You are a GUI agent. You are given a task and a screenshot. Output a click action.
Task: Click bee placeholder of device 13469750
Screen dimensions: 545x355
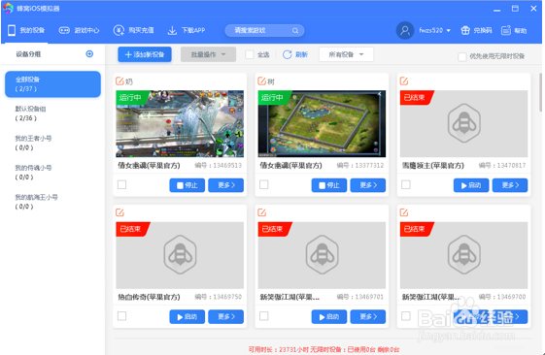point(180,255)
